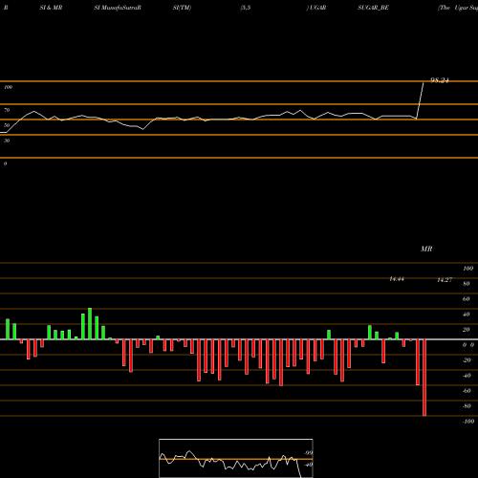Click the 80 label on MR axis

coord(467,284)
